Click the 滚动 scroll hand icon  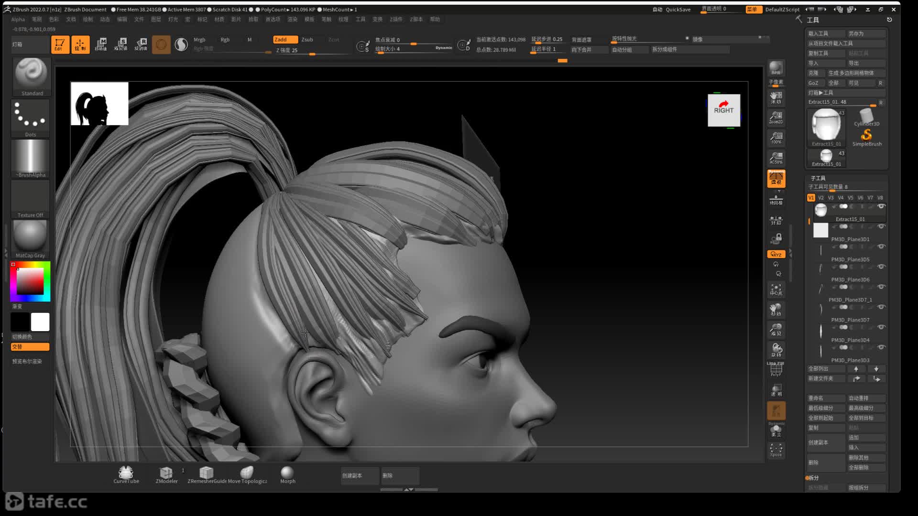pyautogui.click(x=776, y=97)
